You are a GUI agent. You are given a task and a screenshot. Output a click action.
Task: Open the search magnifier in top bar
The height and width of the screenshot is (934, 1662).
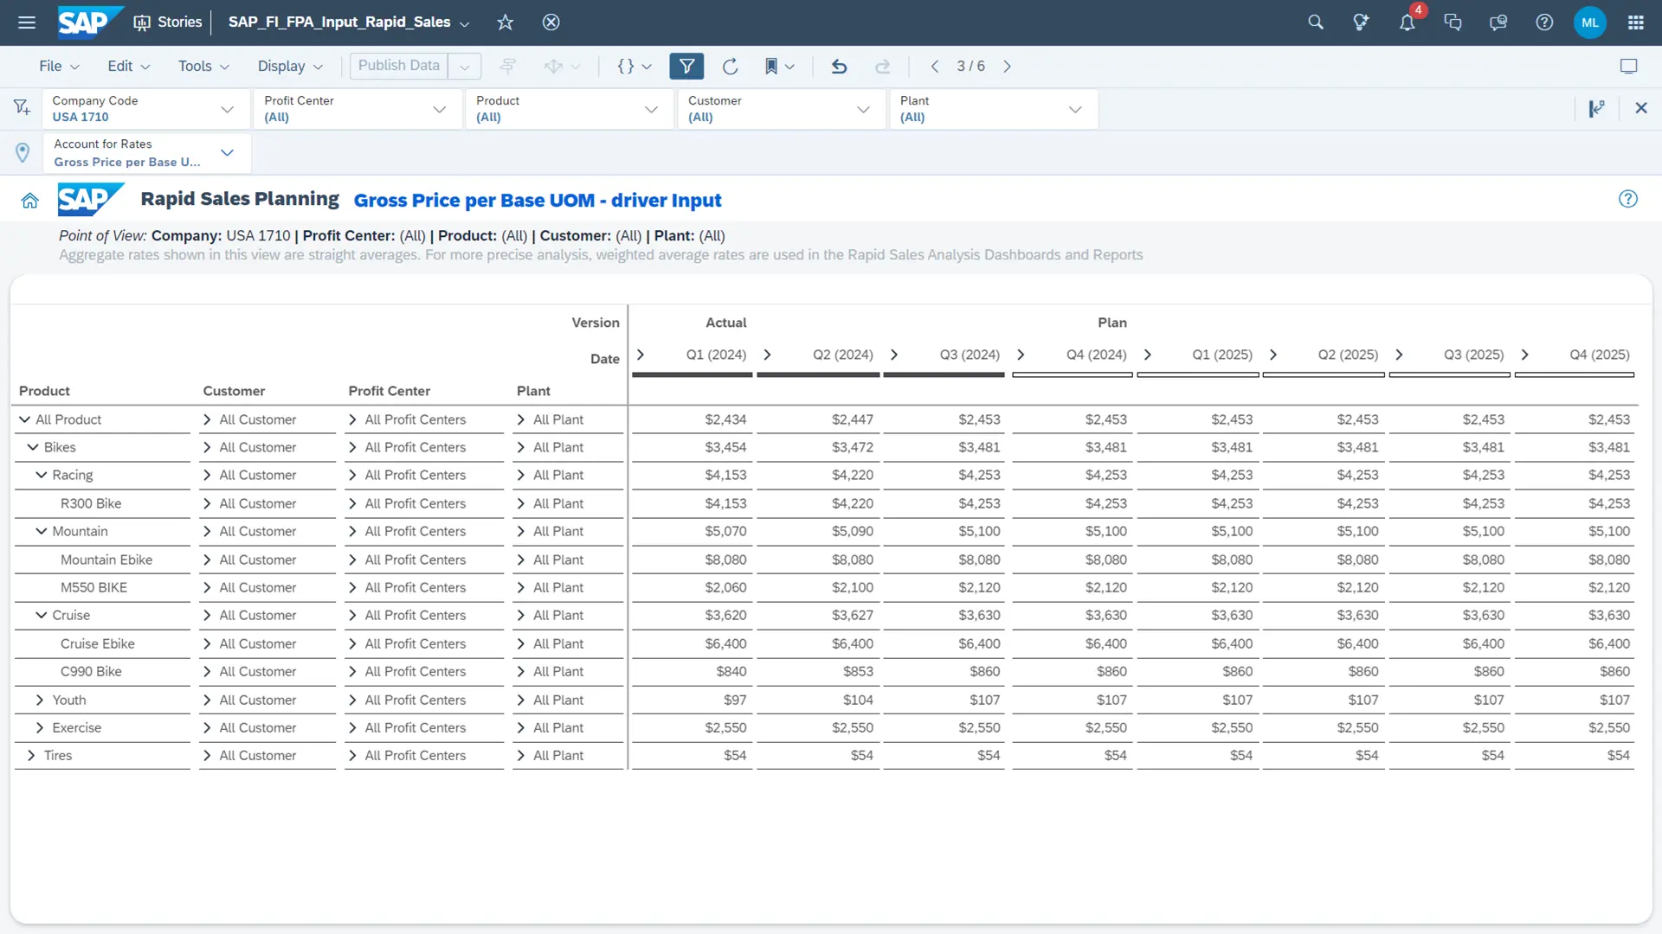coord(1316,22)
